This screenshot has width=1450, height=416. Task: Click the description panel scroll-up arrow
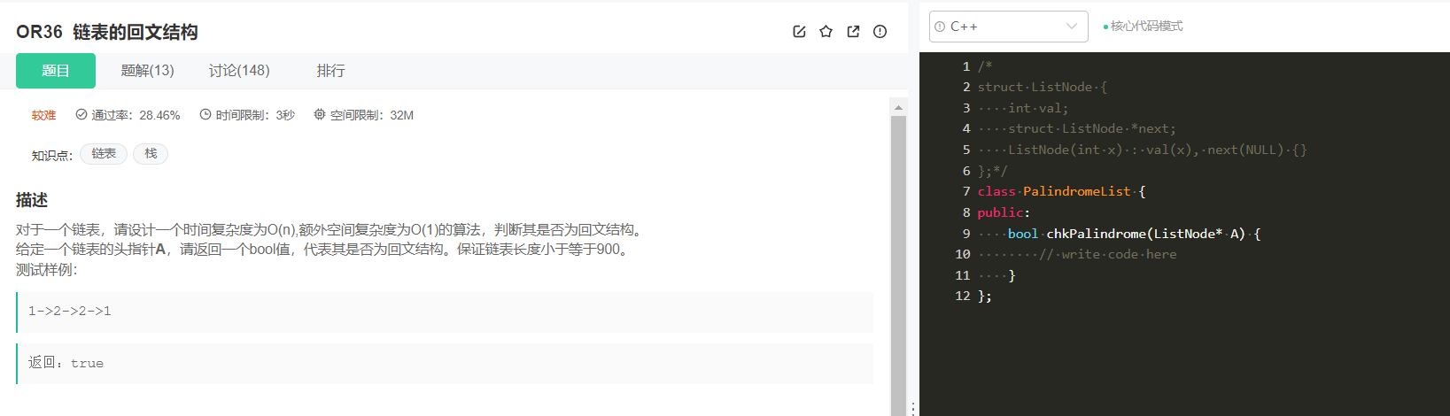coord(898,107)
